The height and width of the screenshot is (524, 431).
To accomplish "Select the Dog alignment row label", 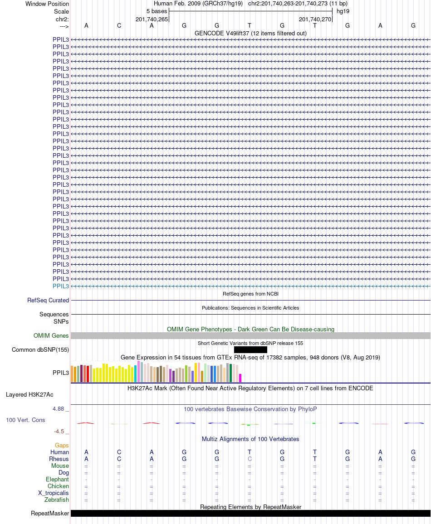I will tap(64, 473).
